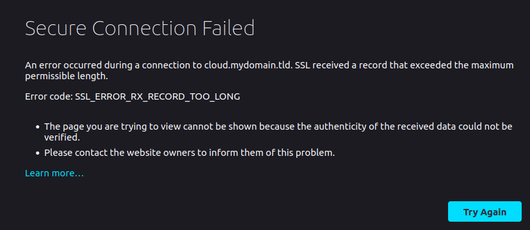530x230 pixels.
Task: Open the Learn more… link
Action: pyautogui.click(x=54, y=173)
